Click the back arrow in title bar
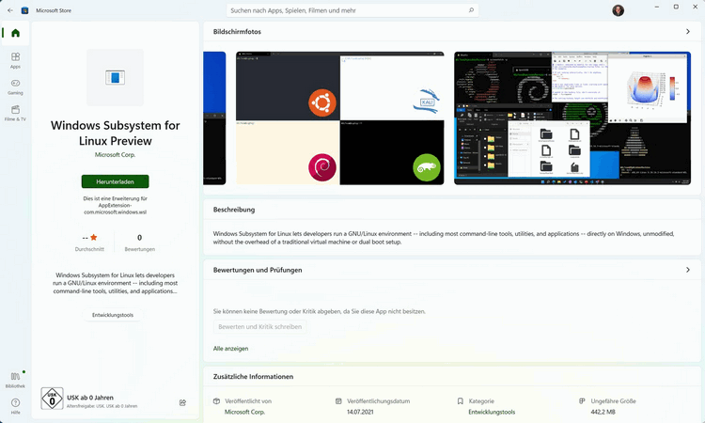The image size is (705, 423). point(10,10)
